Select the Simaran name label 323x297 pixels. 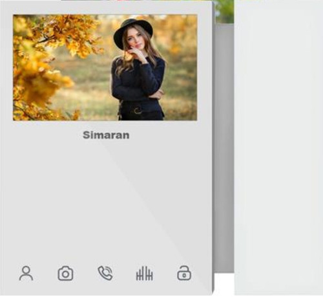106,135
